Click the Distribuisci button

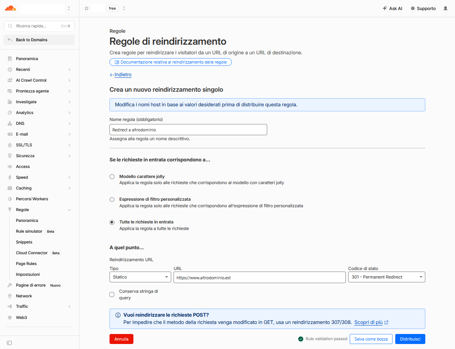(x=410, y=339)
